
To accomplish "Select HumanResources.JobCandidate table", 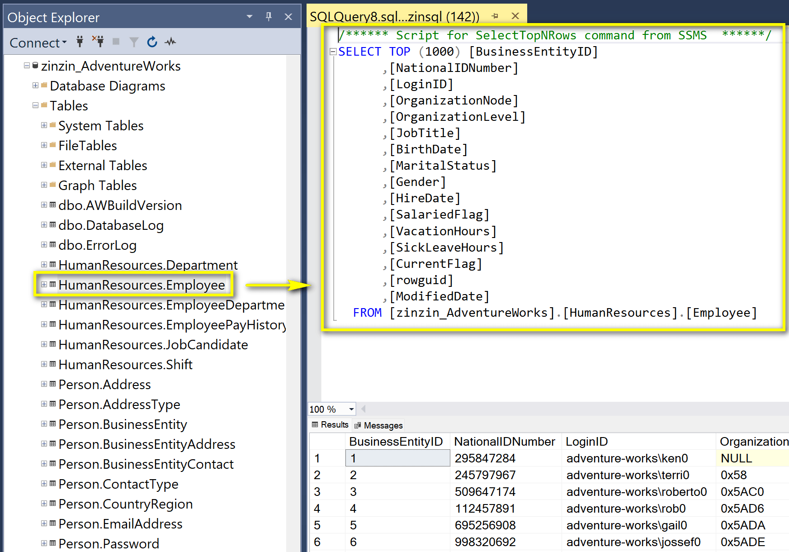I will pyautogui.click(x=153, y=345).
